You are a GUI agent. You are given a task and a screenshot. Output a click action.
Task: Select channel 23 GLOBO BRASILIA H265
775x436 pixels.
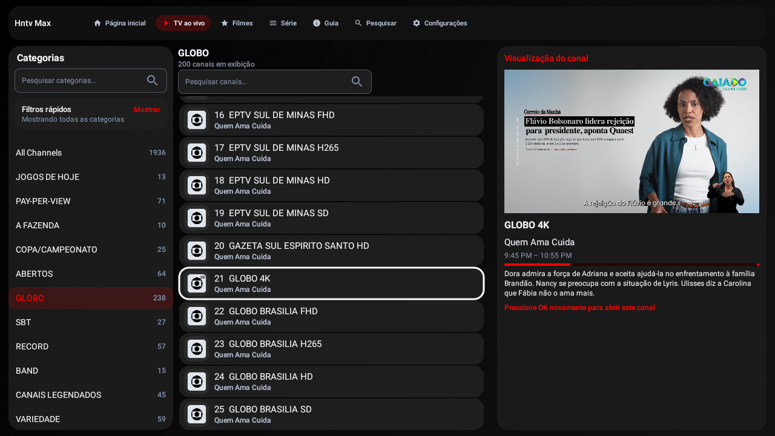331,349
